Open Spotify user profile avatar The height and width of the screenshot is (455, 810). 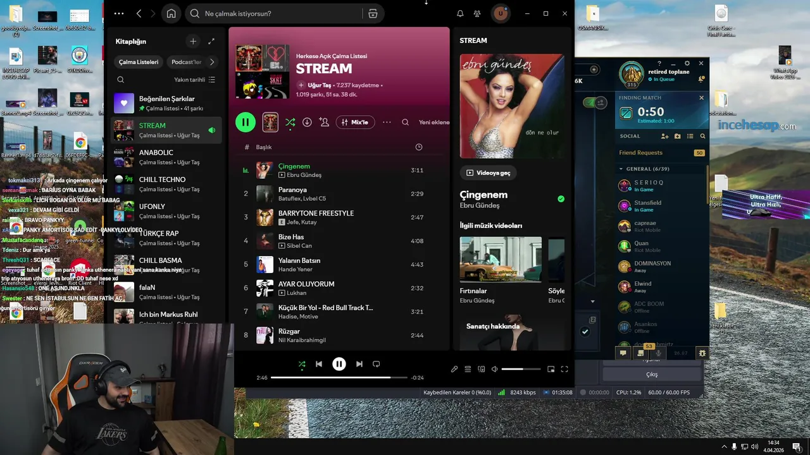tap(501, 13)
